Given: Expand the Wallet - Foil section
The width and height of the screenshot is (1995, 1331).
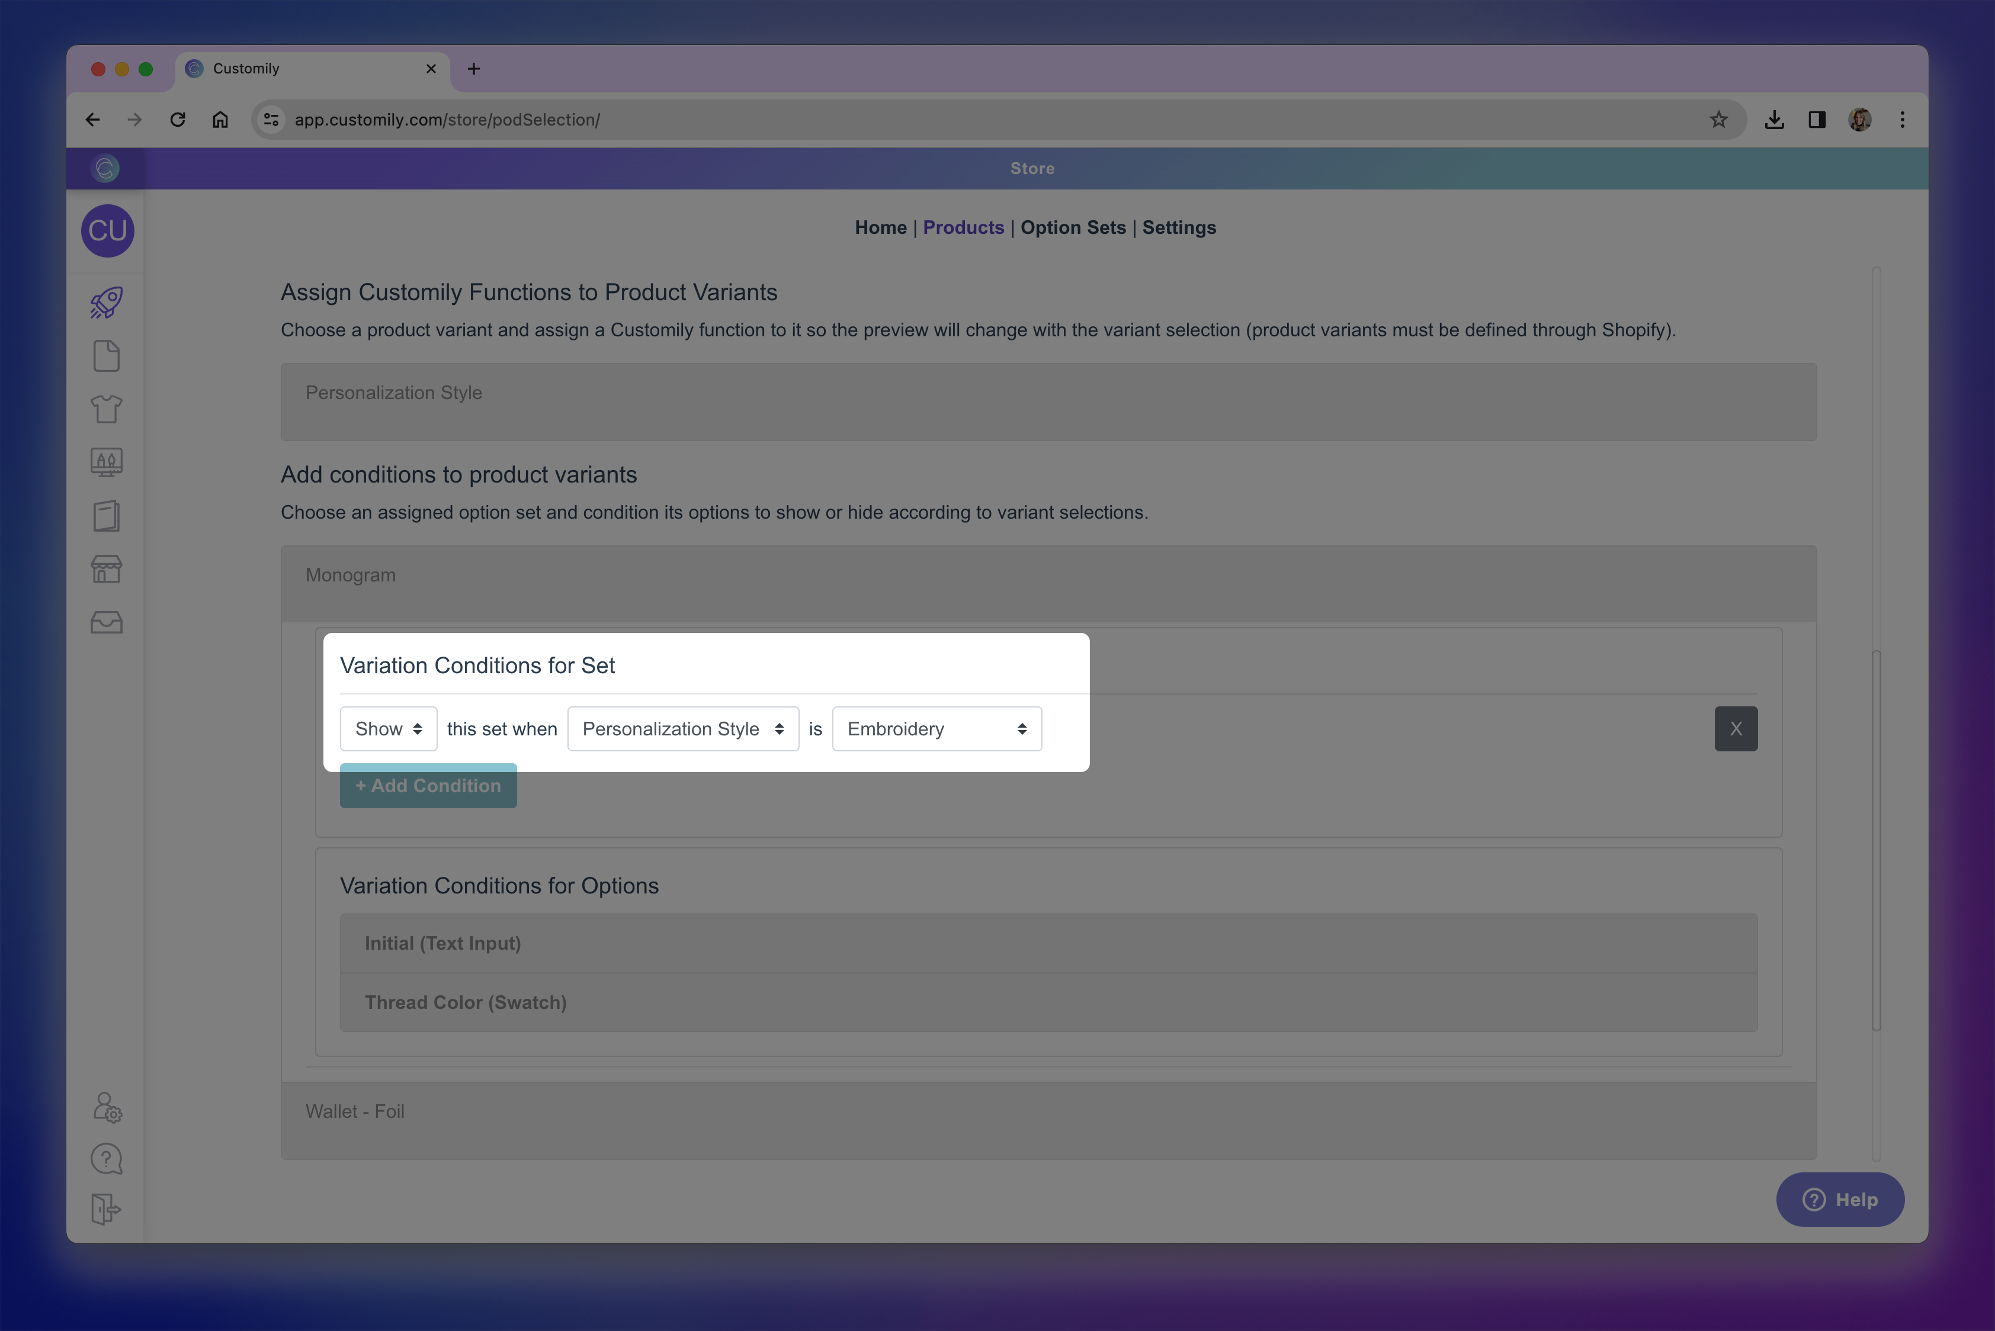Looking at the screenshot, I should click(1048, 1111).
